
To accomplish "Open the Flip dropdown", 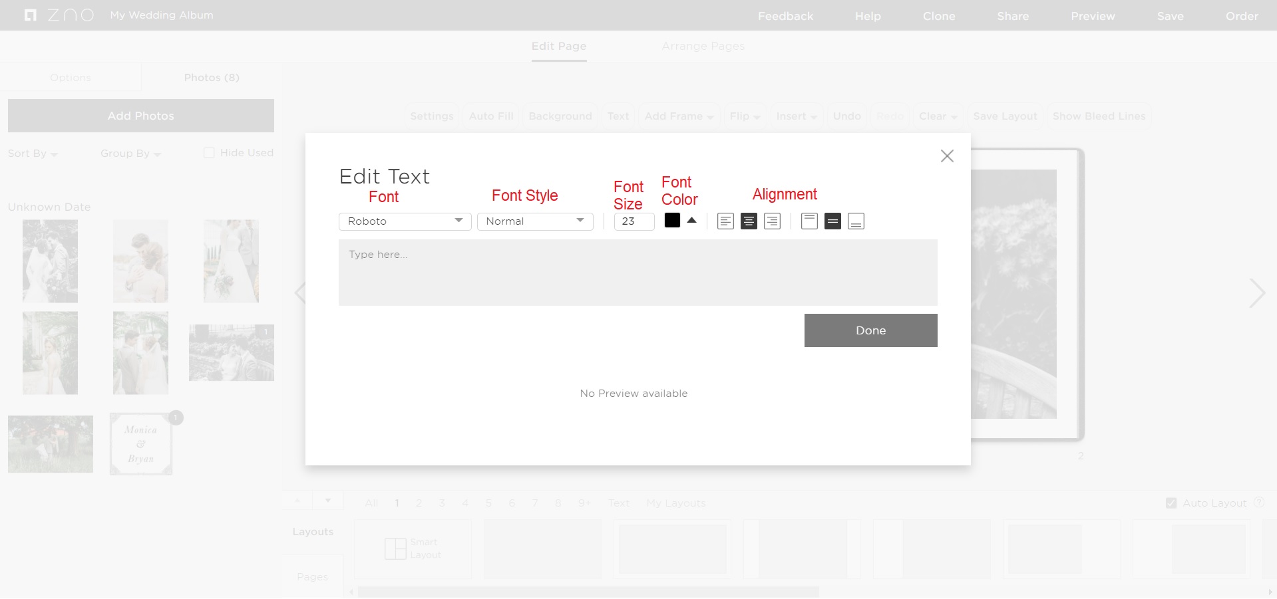I will (745, 116).
